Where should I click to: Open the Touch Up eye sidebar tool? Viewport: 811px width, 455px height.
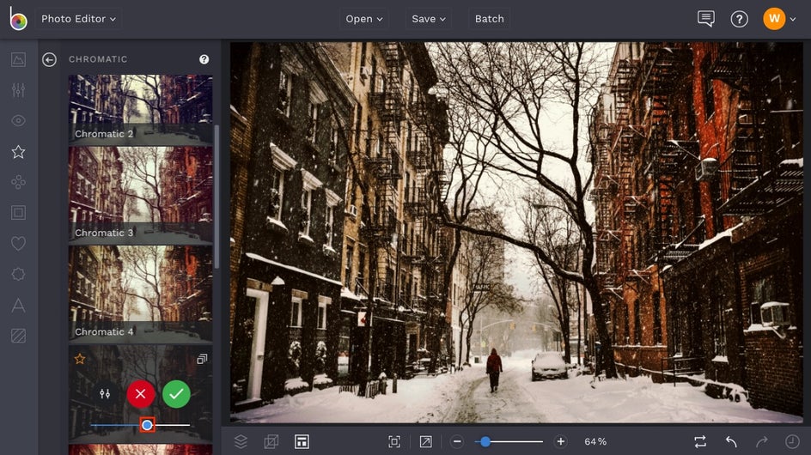click(18, 121)
